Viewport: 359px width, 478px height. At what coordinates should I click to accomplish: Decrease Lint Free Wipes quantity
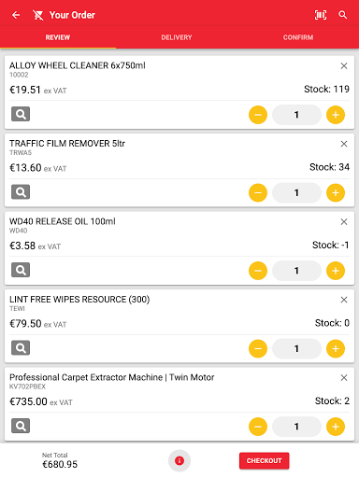coord(258,348)
